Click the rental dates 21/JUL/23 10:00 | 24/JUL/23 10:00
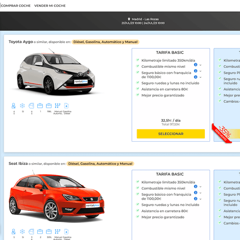 pyautogui.click(x=143, y=23)
